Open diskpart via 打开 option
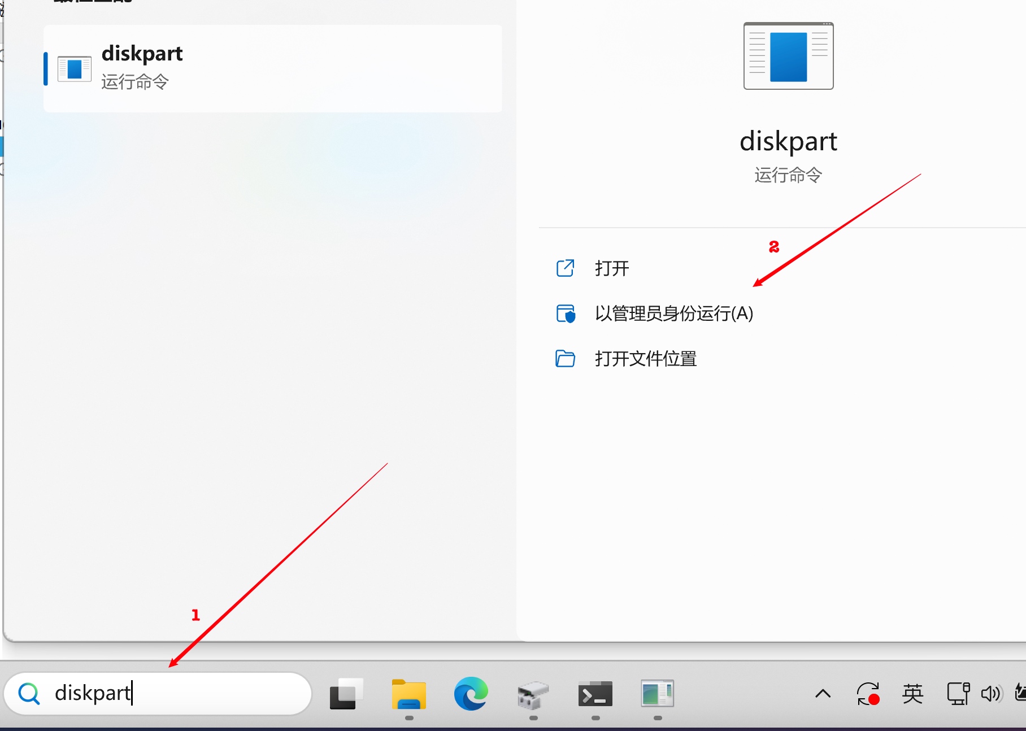 [x=611, y=268]
